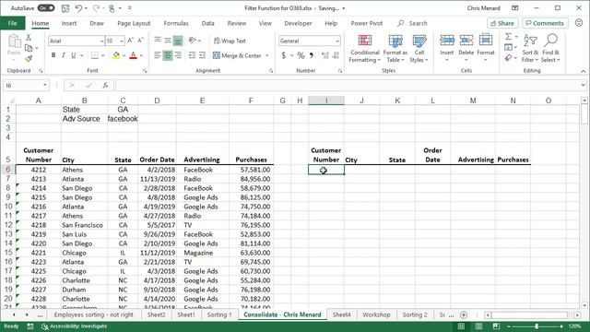The height and width of the screenshot is (332, 590).
Task: Click the Share button
Action: 502,23
